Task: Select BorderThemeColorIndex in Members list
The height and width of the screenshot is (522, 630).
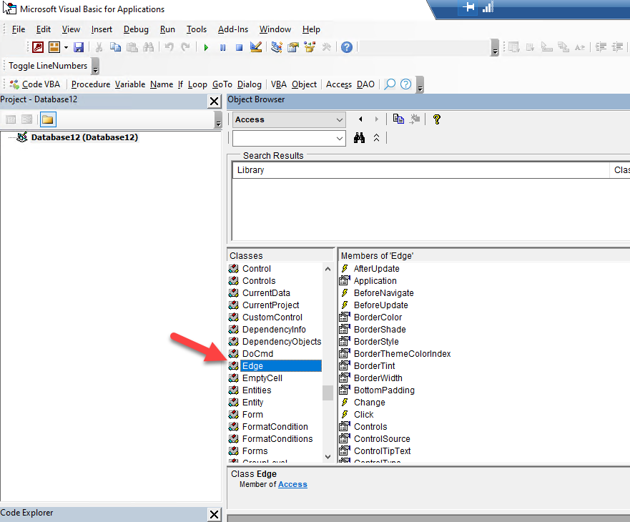Action: click(402, 354)
